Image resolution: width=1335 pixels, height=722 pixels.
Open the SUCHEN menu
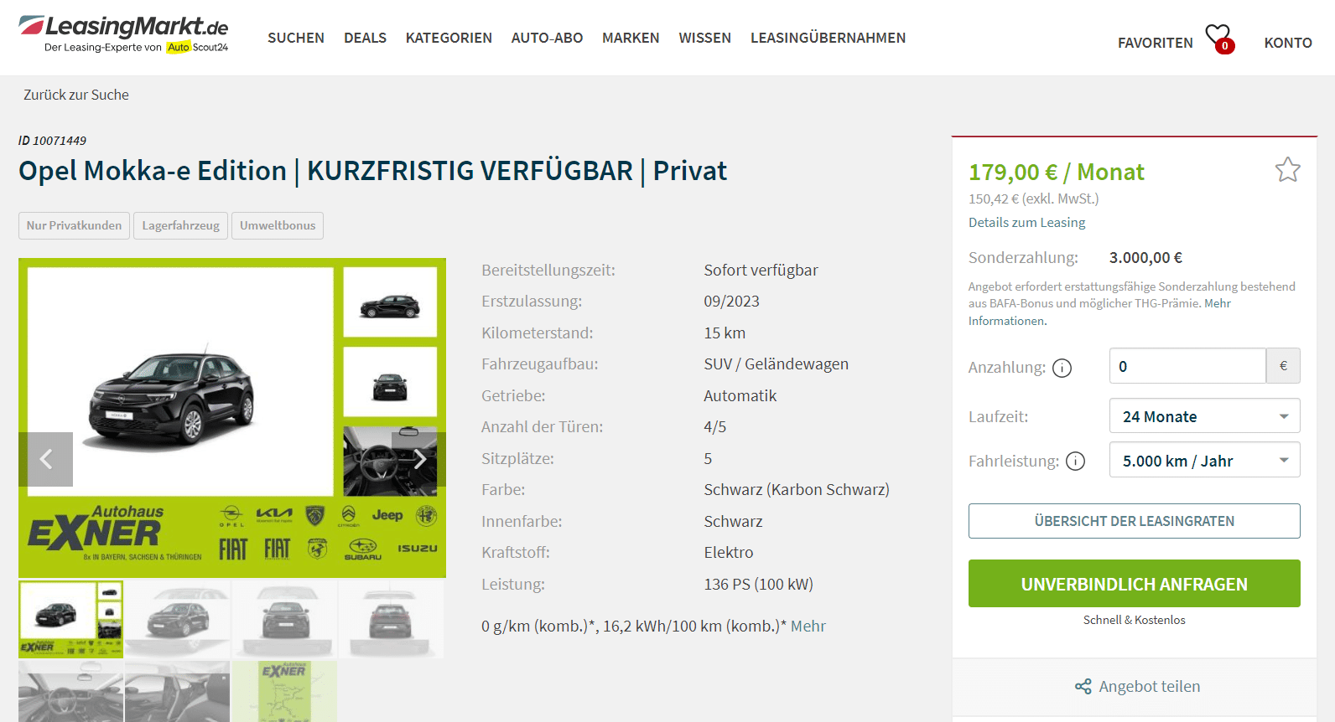click(x=296, y=38)
